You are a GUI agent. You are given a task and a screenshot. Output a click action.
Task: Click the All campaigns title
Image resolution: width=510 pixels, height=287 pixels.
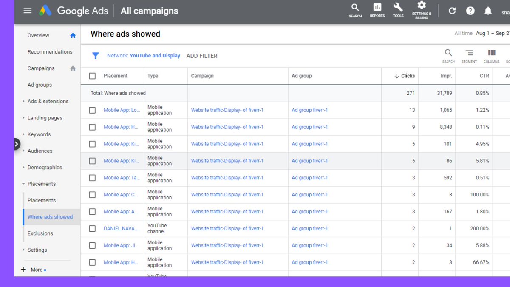point(150,11)
